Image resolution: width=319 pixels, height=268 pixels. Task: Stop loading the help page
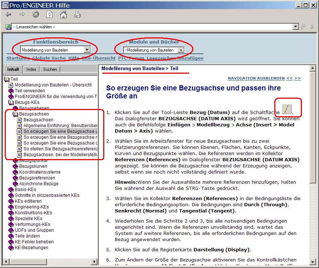[36, 15]
